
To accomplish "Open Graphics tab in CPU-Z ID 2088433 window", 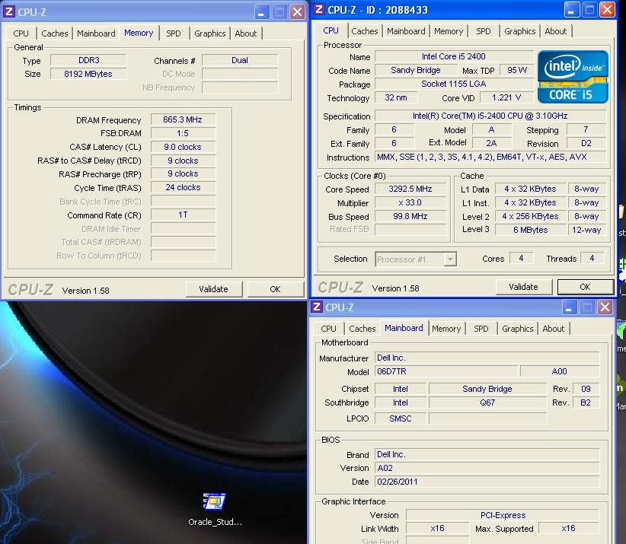I will 520,31.
